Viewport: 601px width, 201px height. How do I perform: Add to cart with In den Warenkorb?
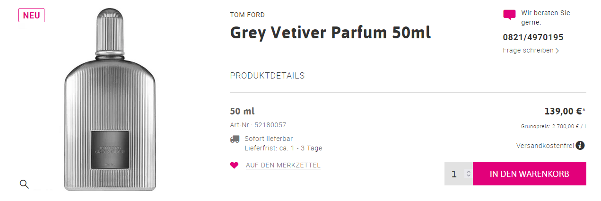click(529, 174)
